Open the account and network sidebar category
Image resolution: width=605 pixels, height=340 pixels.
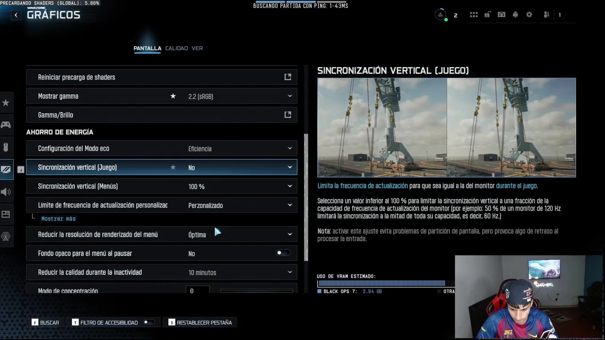pos(6,236)
